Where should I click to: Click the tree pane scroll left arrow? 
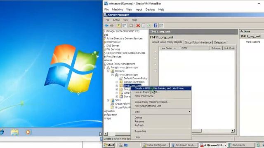[106, 134]
